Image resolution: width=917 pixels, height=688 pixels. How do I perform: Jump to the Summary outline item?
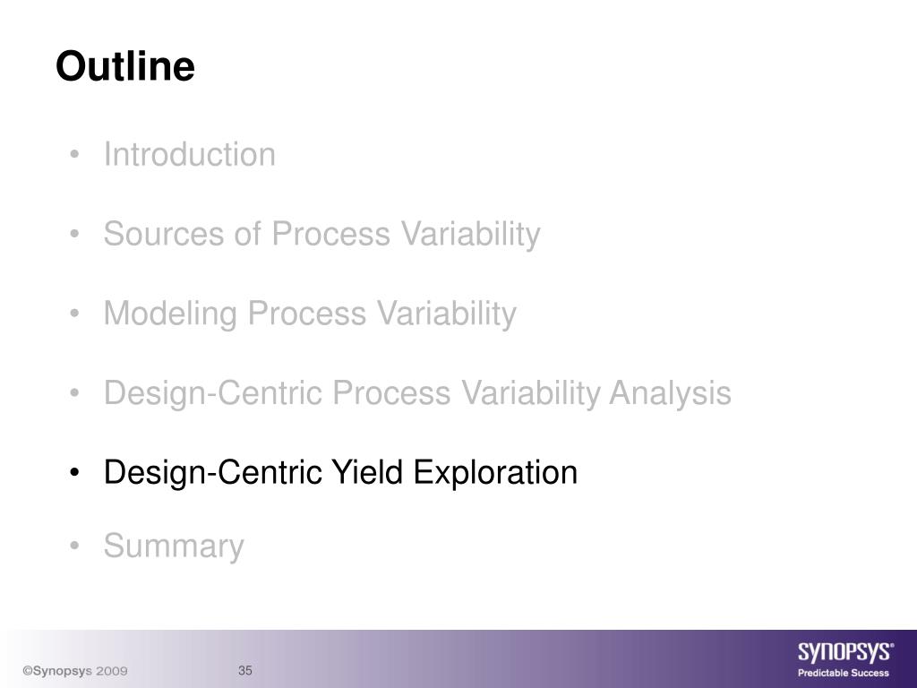click(x=174, y=546)
